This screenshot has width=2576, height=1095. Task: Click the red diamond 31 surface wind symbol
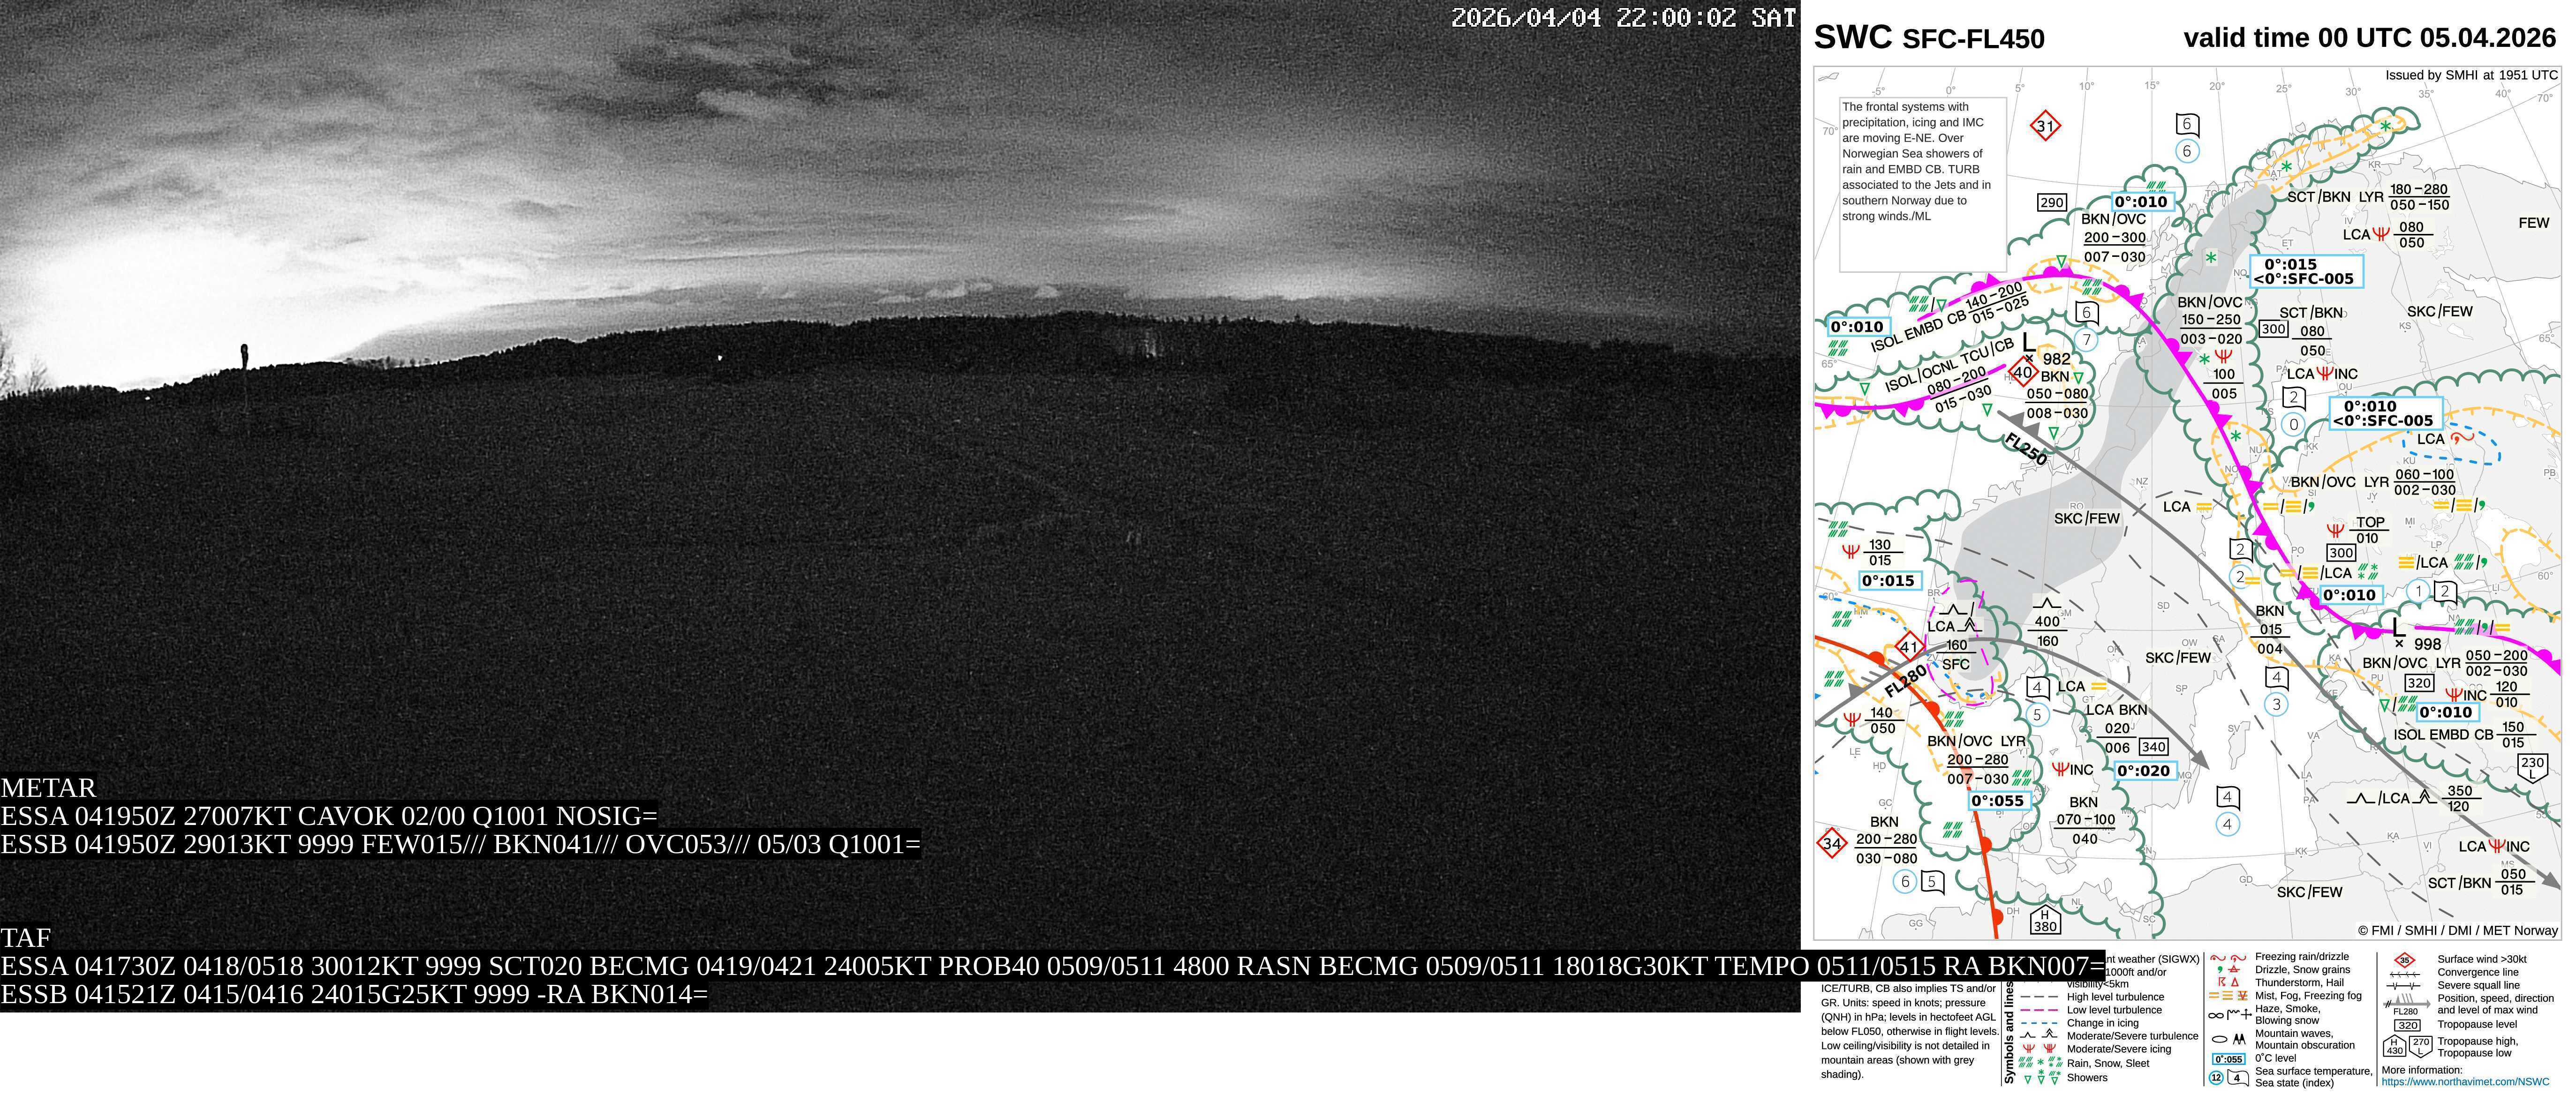tap(2045, 126)
